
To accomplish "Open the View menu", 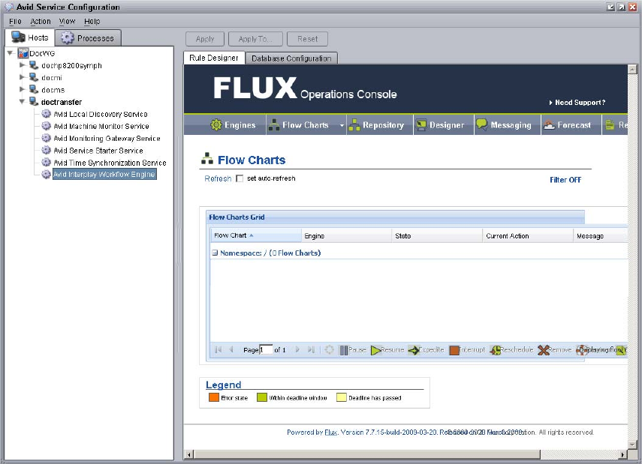I will click(x=67, y=21).
